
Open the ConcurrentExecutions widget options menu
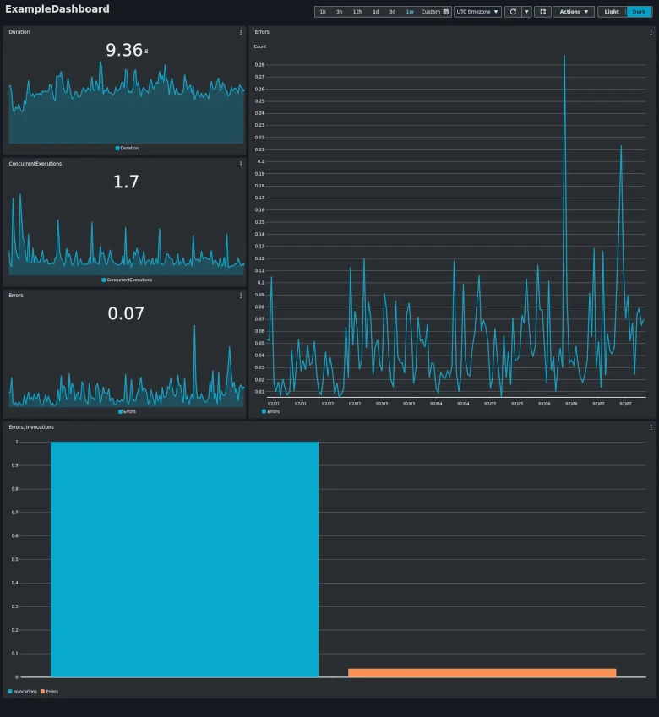tap(241, 164)
